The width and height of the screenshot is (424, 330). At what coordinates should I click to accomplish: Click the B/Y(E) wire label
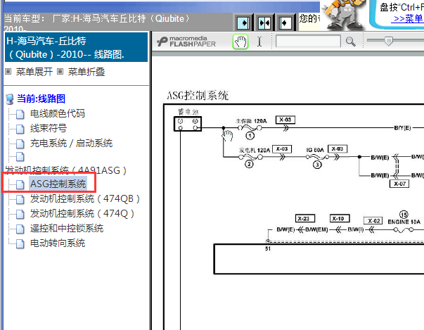[x=402, y=128]
